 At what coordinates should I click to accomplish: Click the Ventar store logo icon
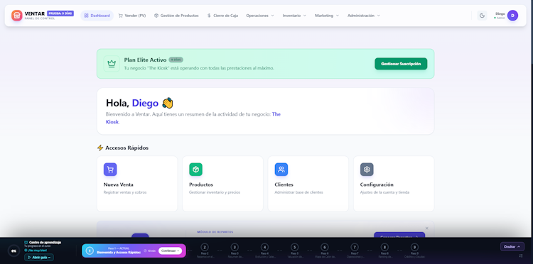tap(16, 16)
